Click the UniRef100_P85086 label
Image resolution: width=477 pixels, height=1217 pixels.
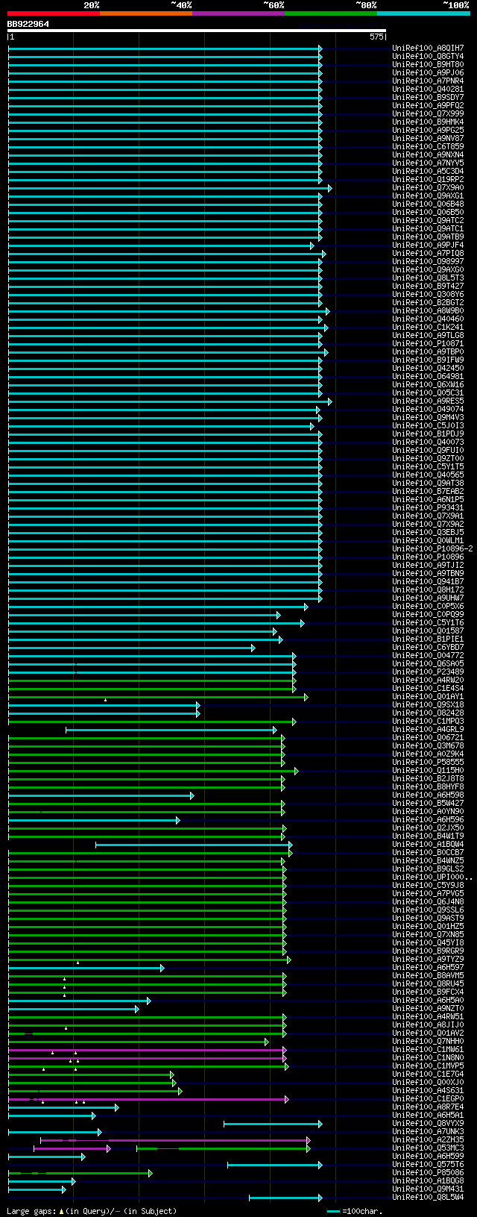428,1173
